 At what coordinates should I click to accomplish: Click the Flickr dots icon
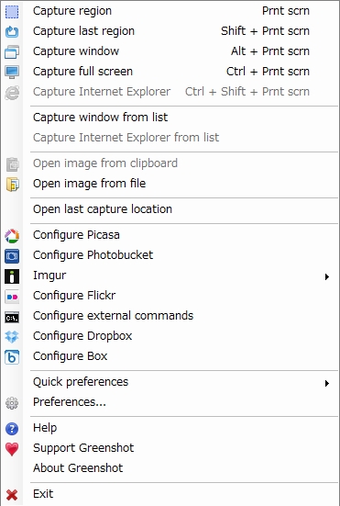point(12,297)
